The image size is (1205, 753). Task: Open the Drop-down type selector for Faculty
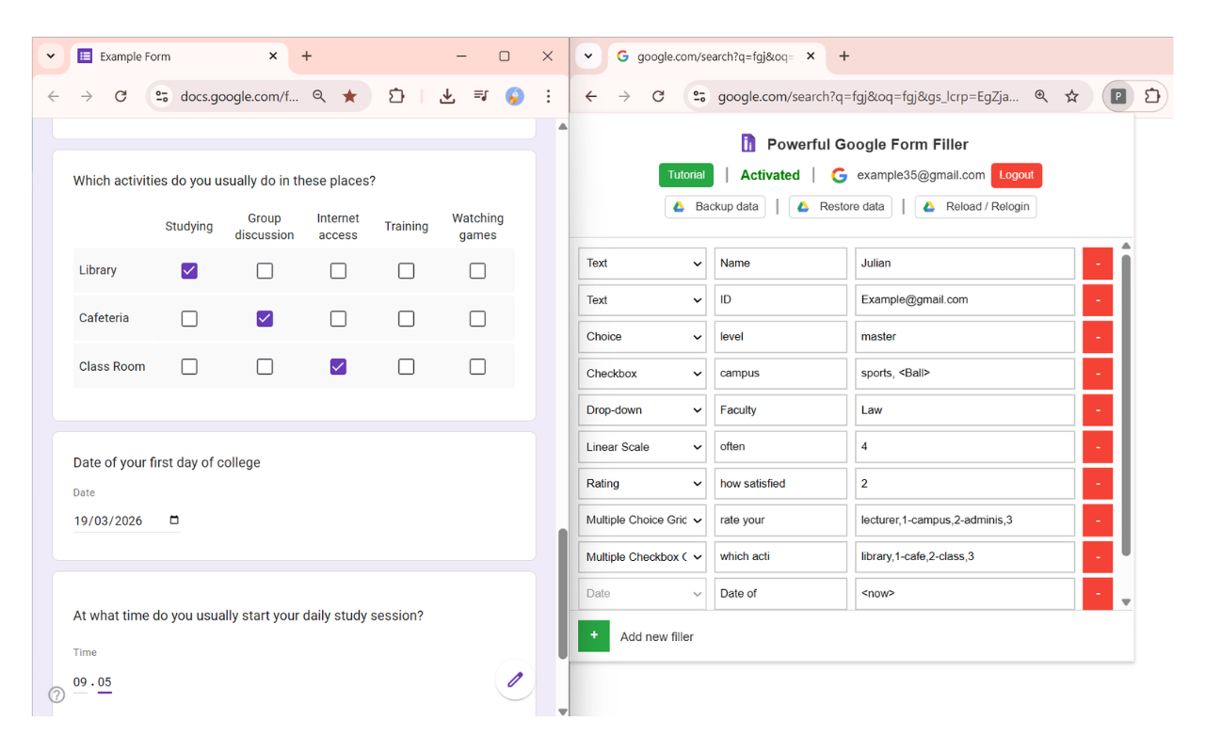click(643, 410)
